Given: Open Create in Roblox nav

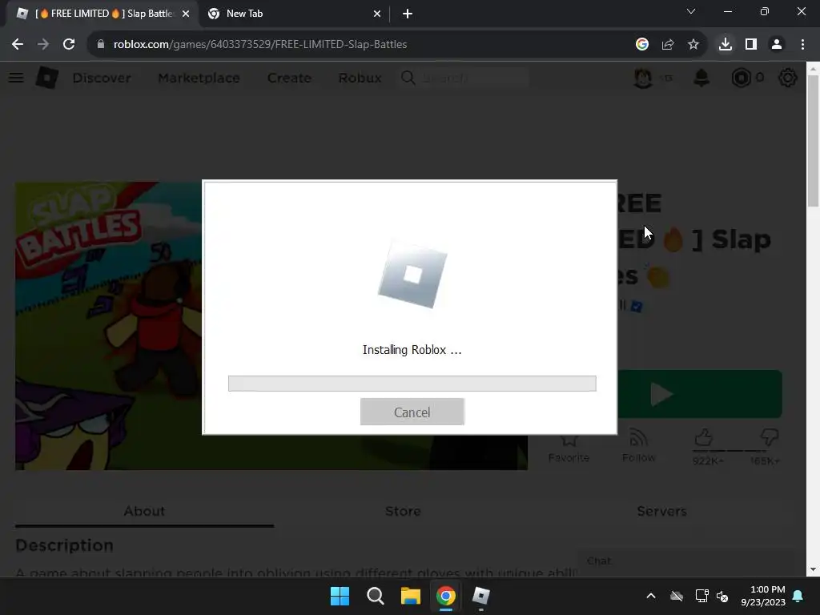Looking at the screenshot, I should [x=289, y=78].
